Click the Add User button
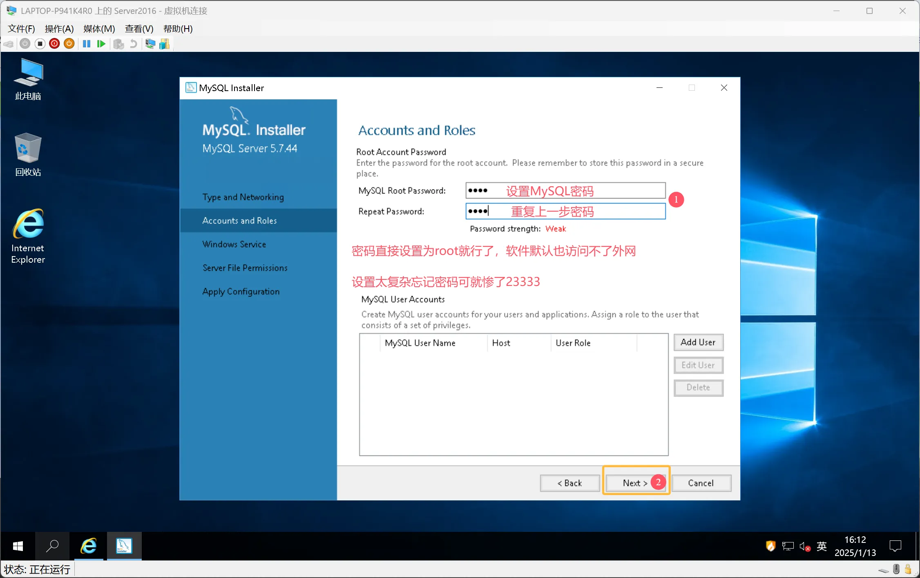Image resolution: width=920 pixels, height=578 pixels. [698, 342]
